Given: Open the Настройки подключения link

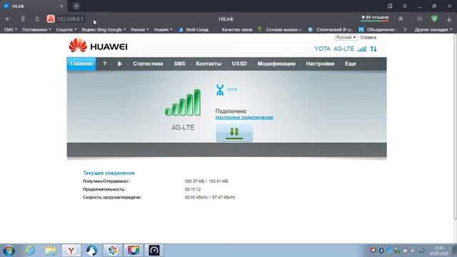Looking at the screenshot, I should (x=244, y=117).
